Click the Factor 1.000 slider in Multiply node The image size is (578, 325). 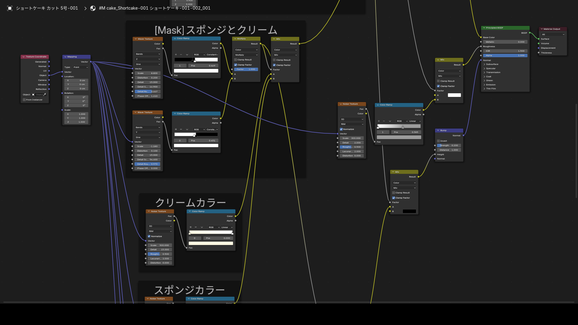pyautogui.click(x=246, y=69)
